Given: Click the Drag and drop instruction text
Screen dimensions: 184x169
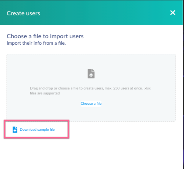Looking at the screenshot, I should pos(90,91).
